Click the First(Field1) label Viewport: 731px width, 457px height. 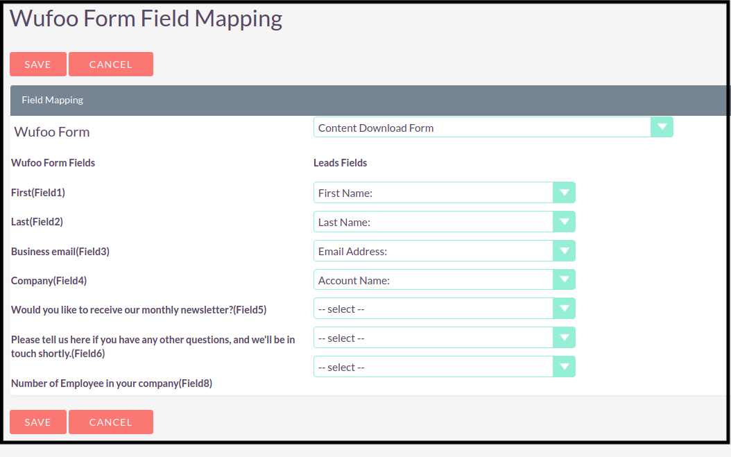click(x=38, y=193)
